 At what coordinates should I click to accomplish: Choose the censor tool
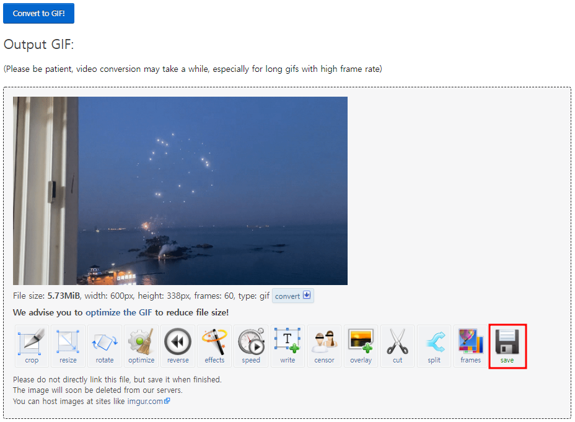(324, 346)
